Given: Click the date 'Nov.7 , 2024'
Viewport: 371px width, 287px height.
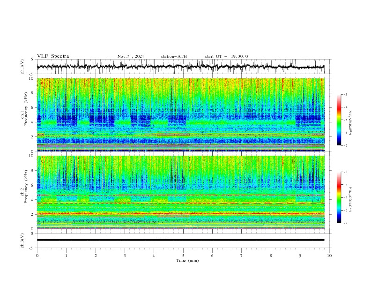Looking at the screenshot, I should (x=131, y=56).
